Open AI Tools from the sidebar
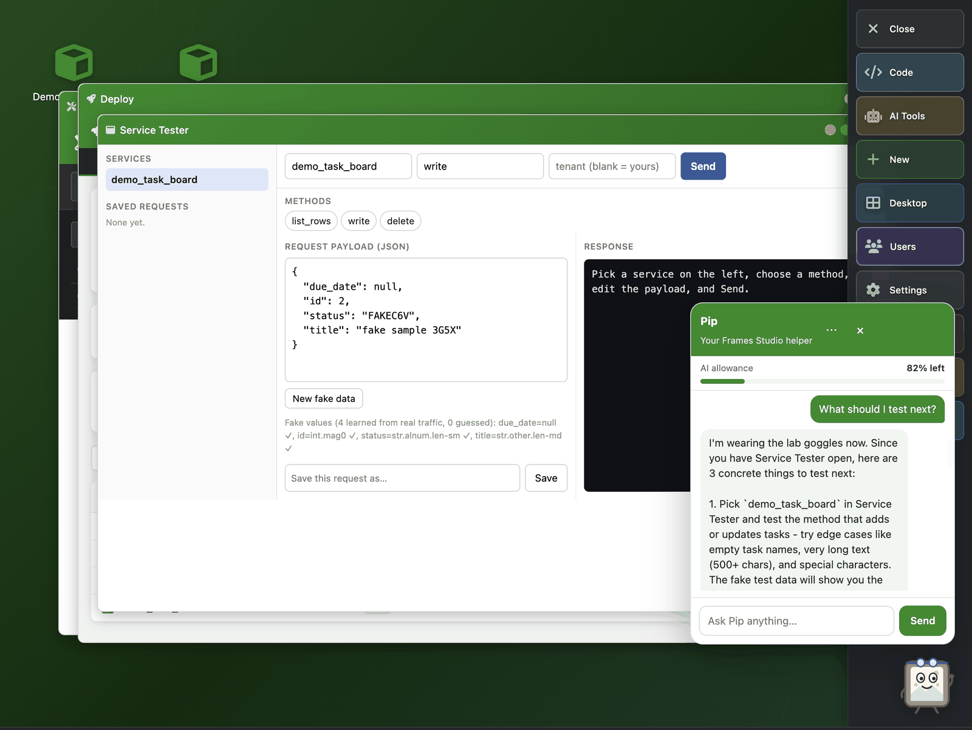The height and width of the screenshot is (730, 972). (x=909, y=116)
